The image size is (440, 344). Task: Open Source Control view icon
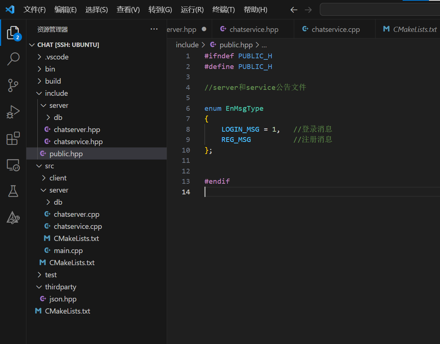(13, 85)
